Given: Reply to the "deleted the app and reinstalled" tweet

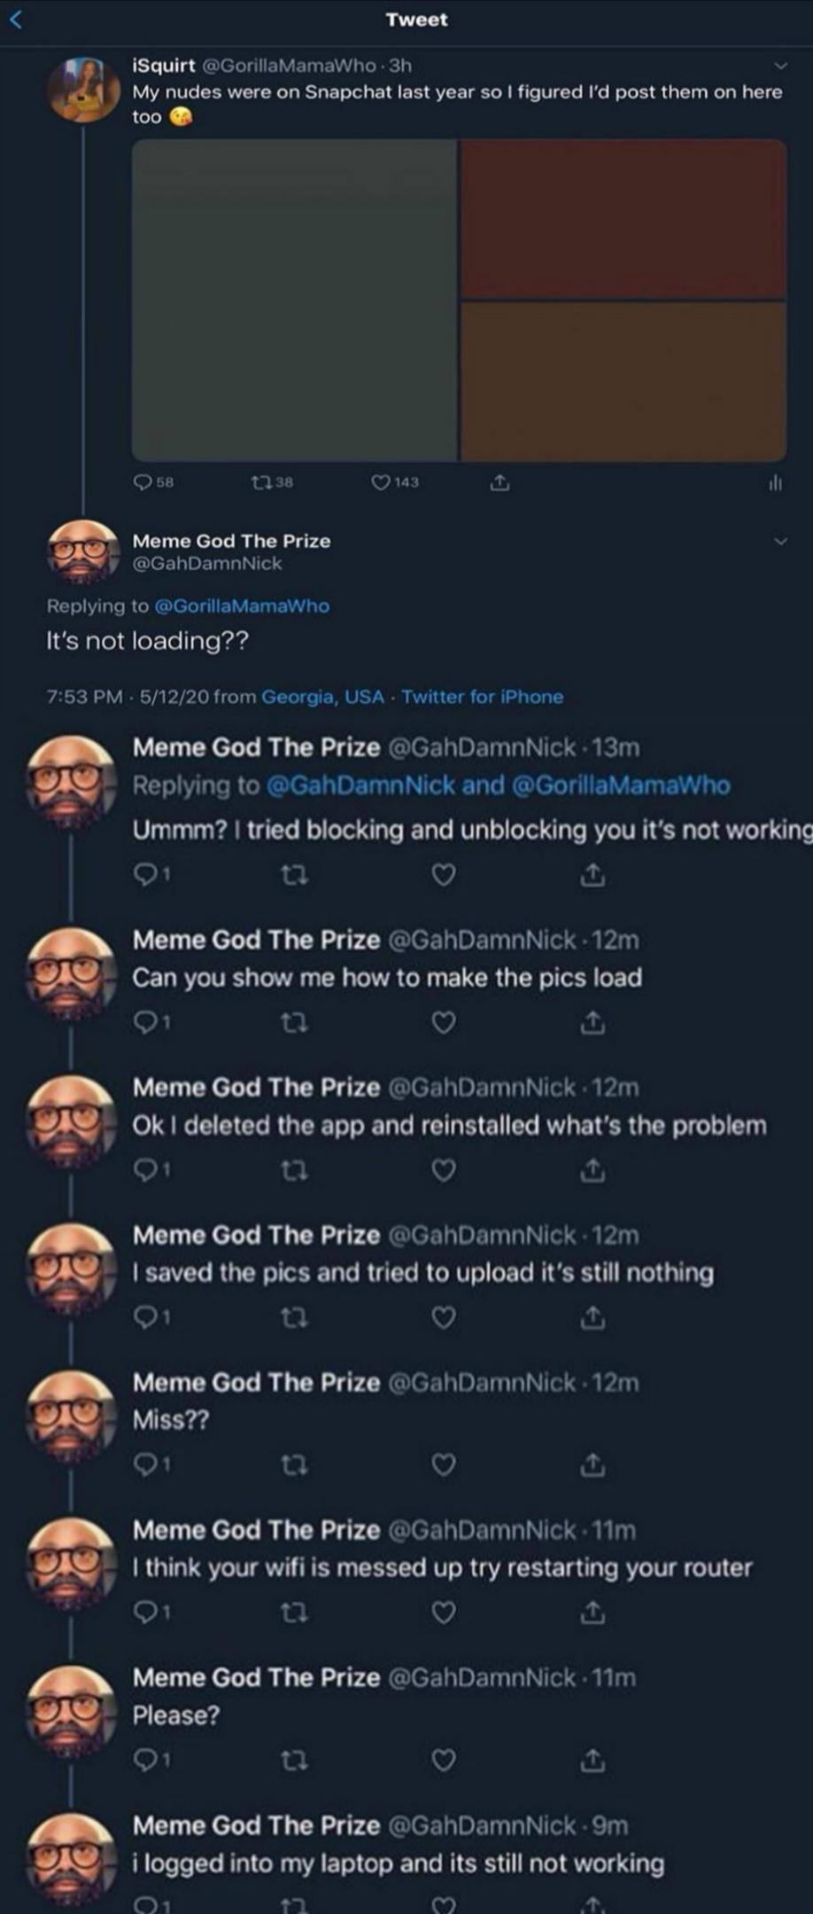Looking at the screenshot, I should [x=144, y=1171].
